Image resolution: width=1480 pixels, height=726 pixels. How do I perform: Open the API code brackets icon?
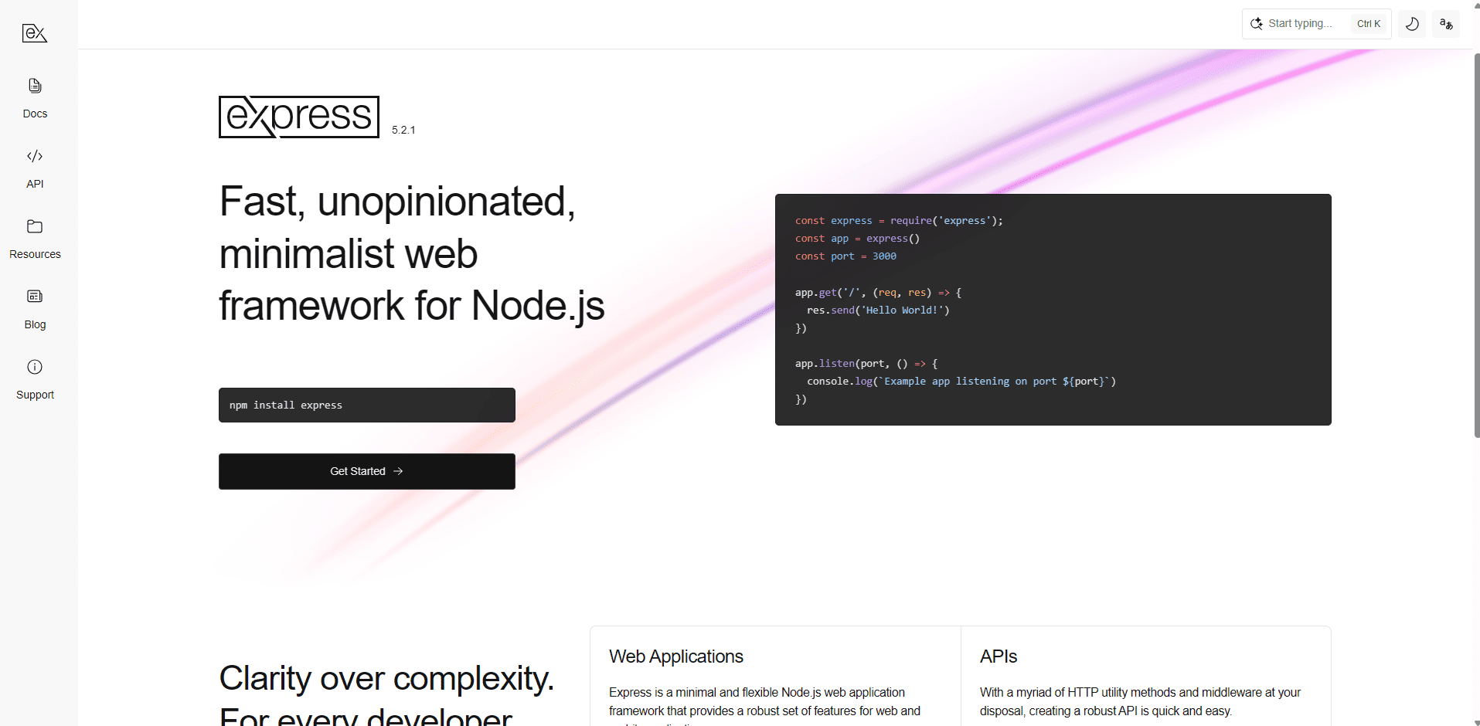(x=35, y=156)
